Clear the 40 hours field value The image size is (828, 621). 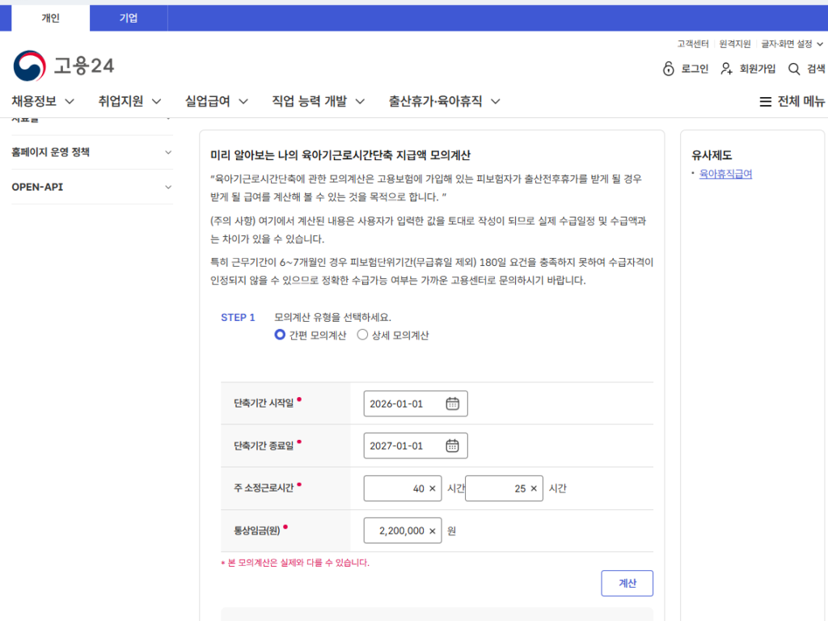432,488
